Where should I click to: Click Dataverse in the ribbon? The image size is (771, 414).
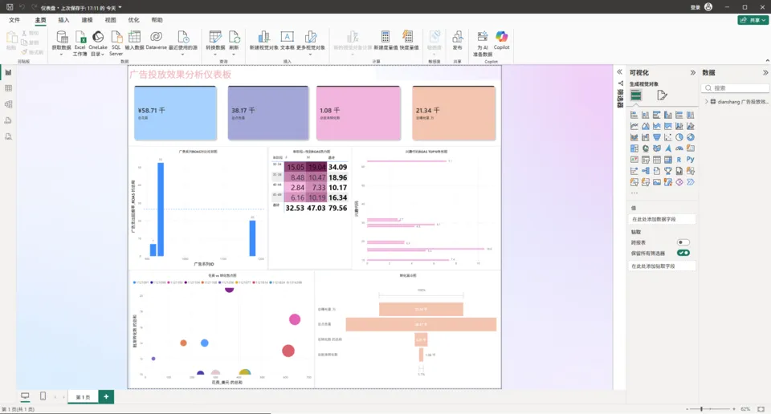157,40
